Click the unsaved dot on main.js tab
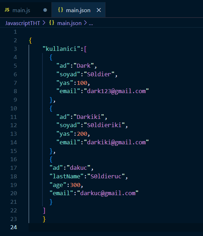The width and height of the screenshot is (203, 236). click(45, 10)
